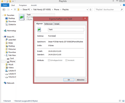
Task: Collapse the Dieser PC tree node
Action: click(x=3, y=37)
